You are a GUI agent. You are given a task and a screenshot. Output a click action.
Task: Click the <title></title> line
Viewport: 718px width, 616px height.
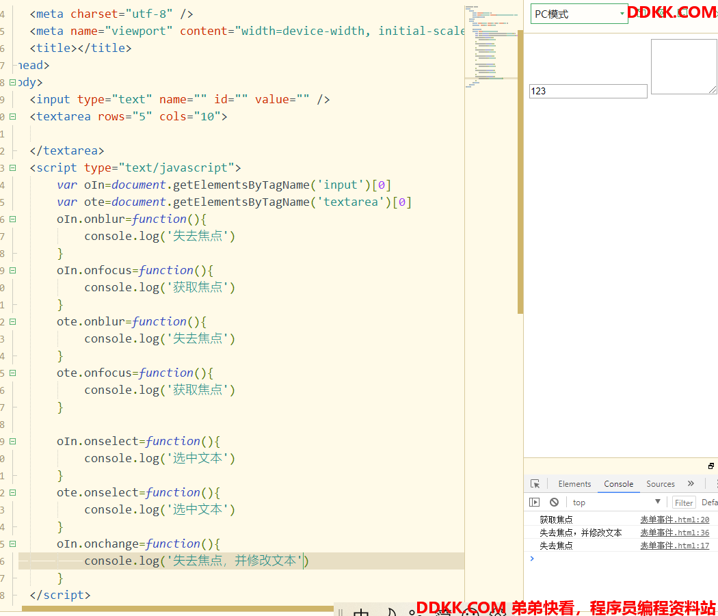coord(81,48)
